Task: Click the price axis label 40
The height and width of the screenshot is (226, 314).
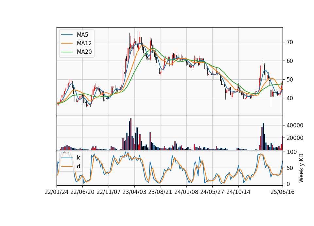Action: coord(290,98)
